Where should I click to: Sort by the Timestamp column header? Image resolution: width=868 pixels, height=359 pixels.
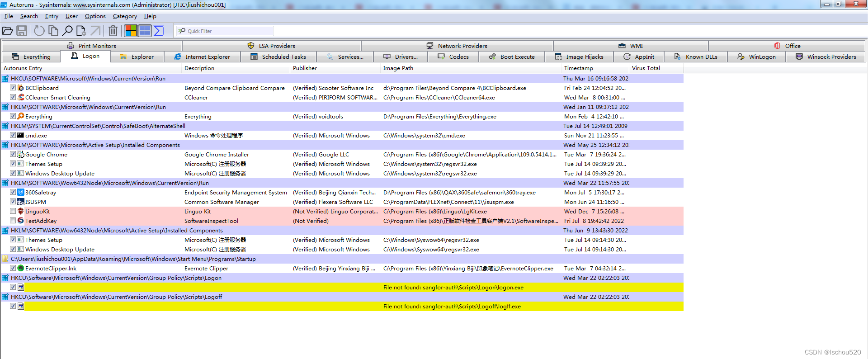click(x=595, y=68)
